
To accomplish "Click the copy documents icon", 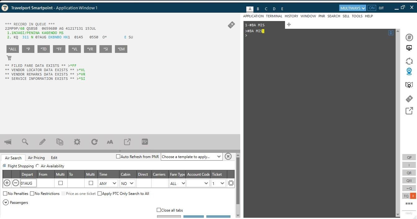I will [x=60, y=142].
